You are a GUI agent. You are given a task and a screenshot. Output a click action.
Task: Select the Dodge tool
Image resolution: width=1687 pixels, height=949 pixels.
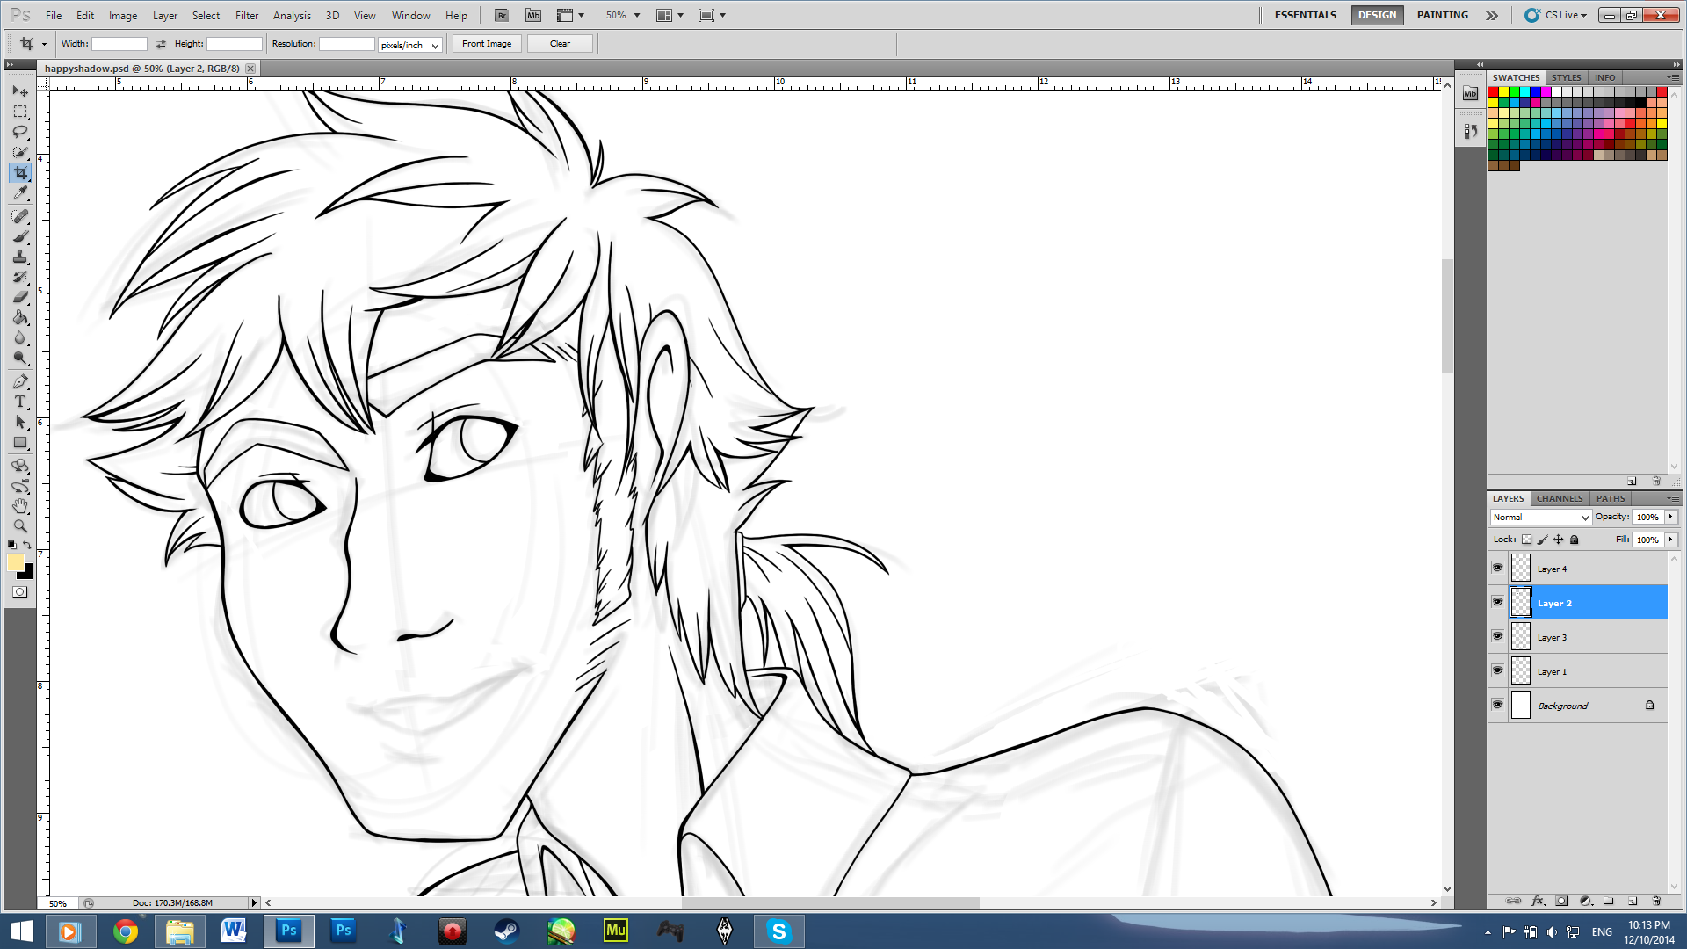pos(20,358)
